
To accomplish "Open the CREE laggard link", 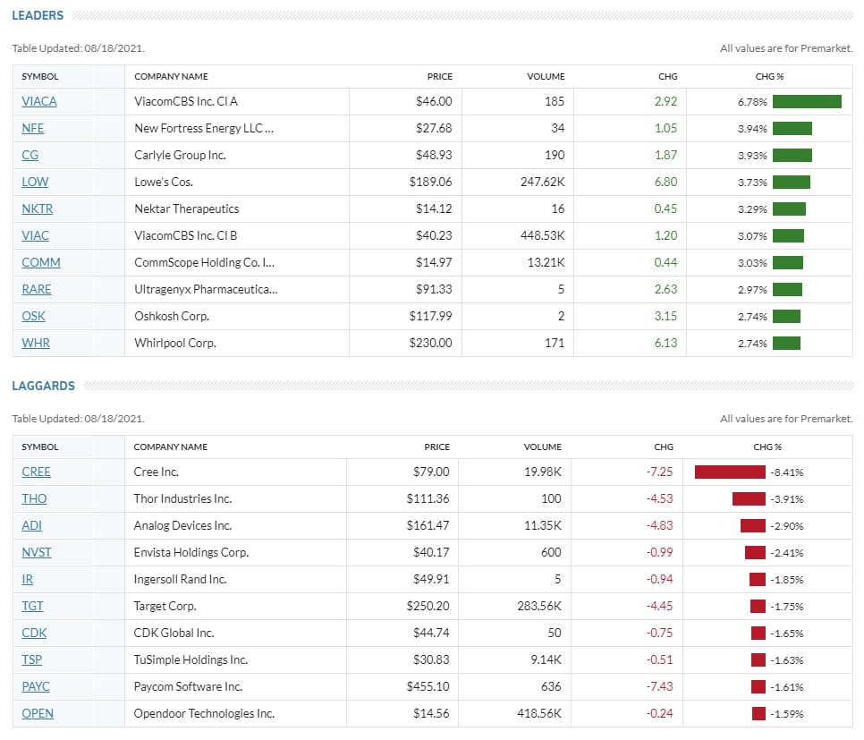I will [x=36, y=472].
